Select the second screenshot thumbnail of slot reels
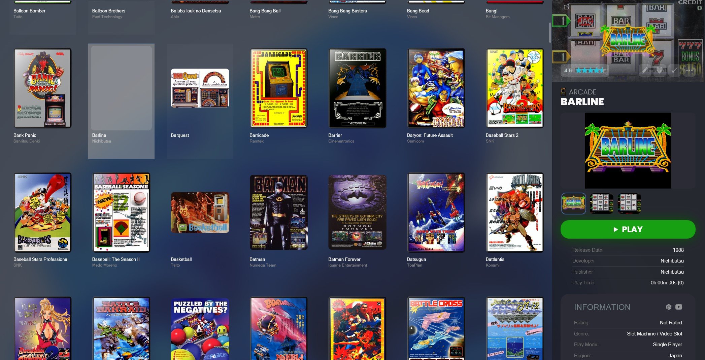This screenshot has width=705, height=360. [601, 203]
